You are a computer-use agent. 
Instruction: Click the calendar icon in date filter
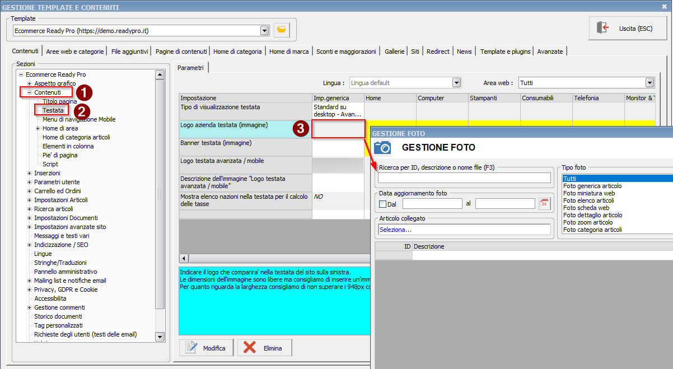pyautogui.click(x=544, y=204)
